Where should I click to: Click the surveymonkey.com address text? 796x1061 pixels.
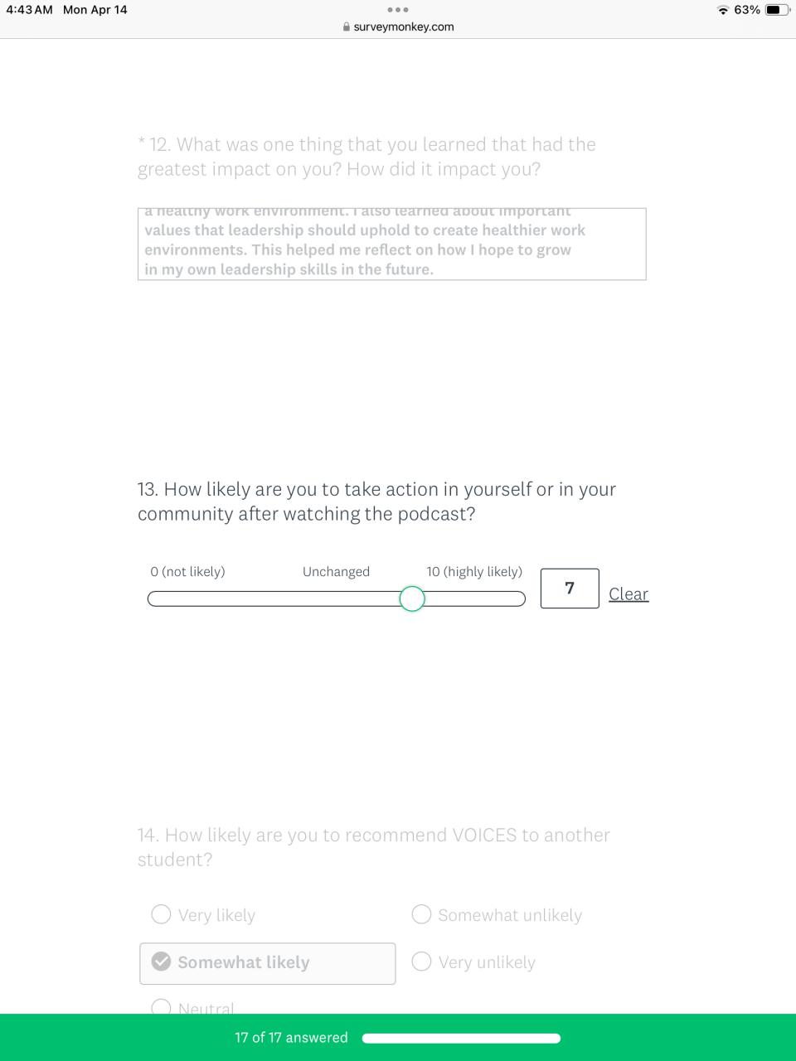click(404, 27)
